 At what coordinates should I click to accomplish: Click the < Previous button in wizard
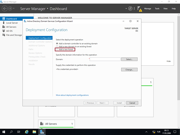pos(89,103)
